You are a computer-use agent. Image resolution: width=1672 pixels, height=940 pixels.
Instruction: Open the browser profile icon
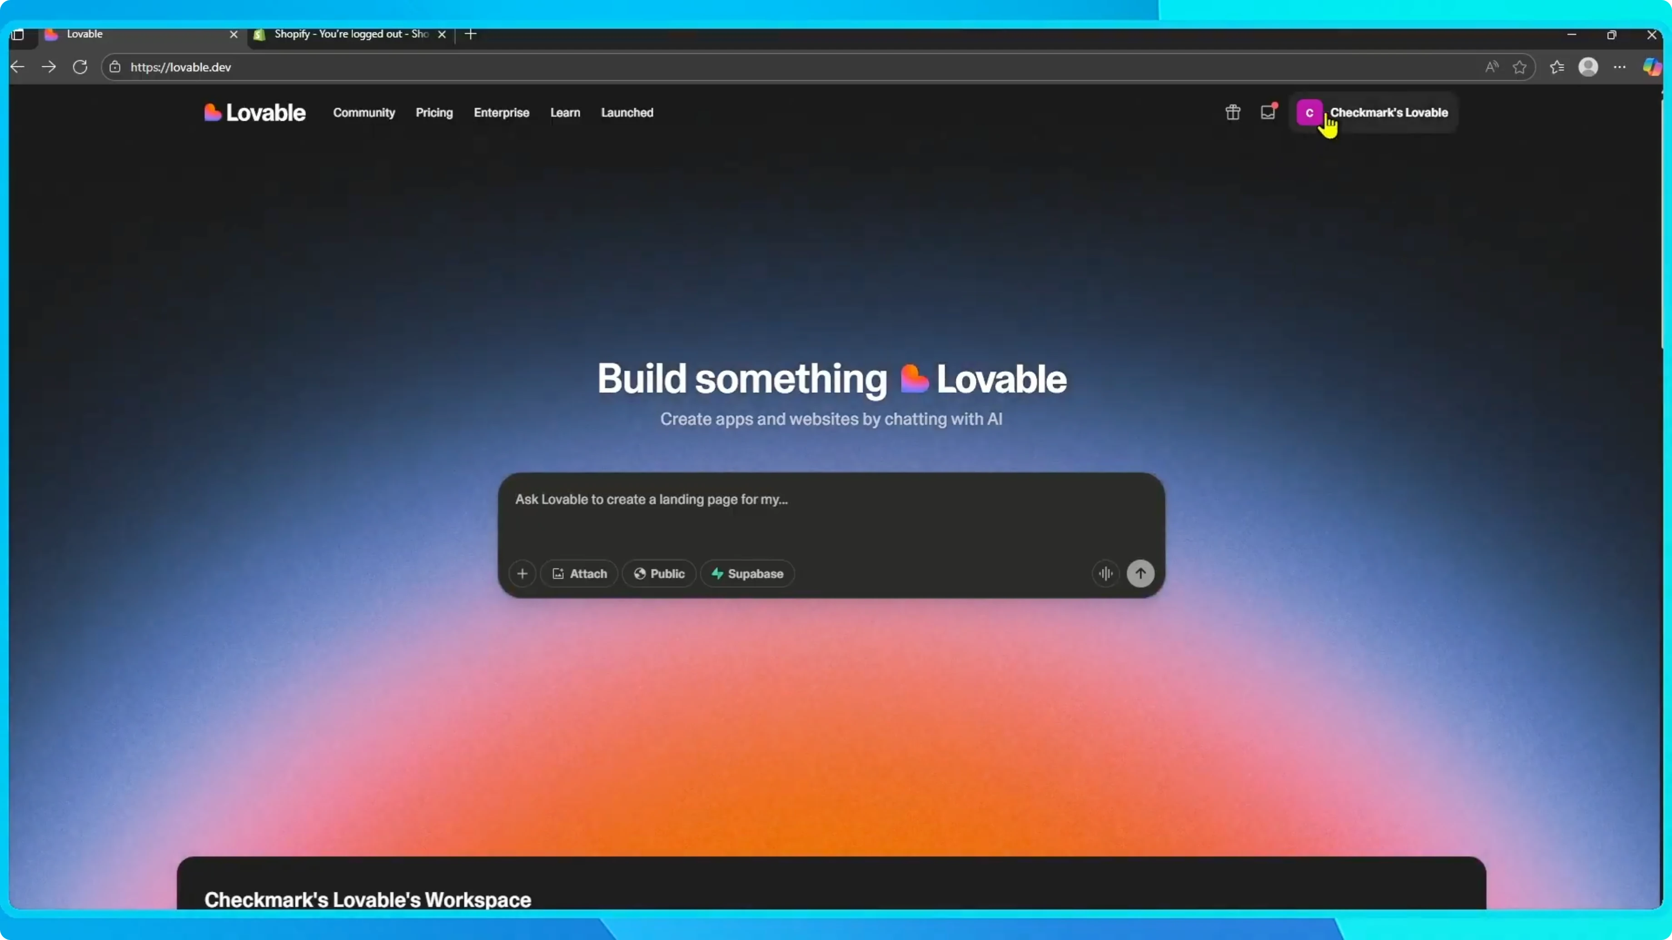point(1588,67)
